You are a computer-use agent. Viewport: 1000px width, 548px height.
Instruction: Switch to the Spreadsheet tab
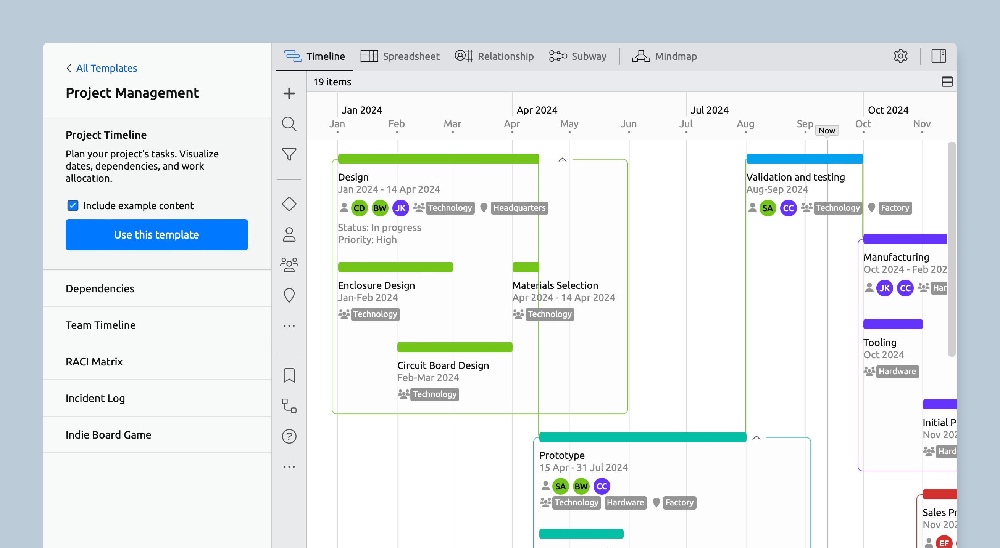click(400, 56)
